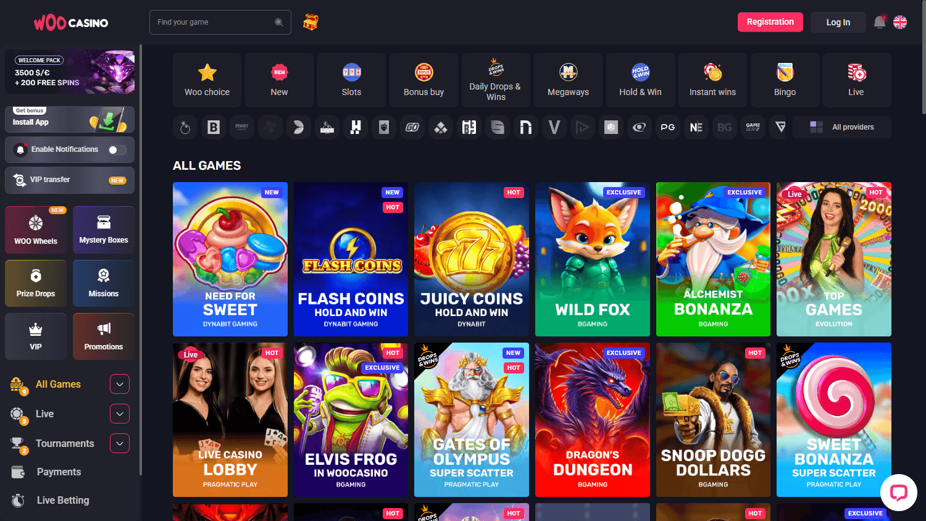Show All providers list
926x521 pixels.
(x=842, y=127)
